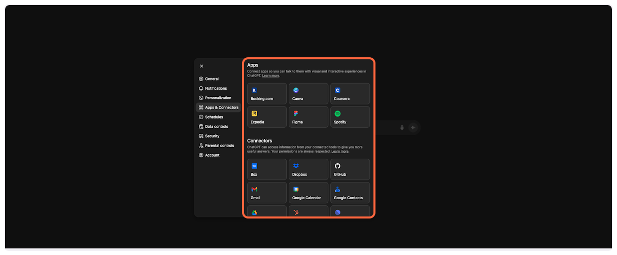Viewport: 617px width, 255px height.
Task: Click the Google Drive connector icon
Action: pos(254,212)
